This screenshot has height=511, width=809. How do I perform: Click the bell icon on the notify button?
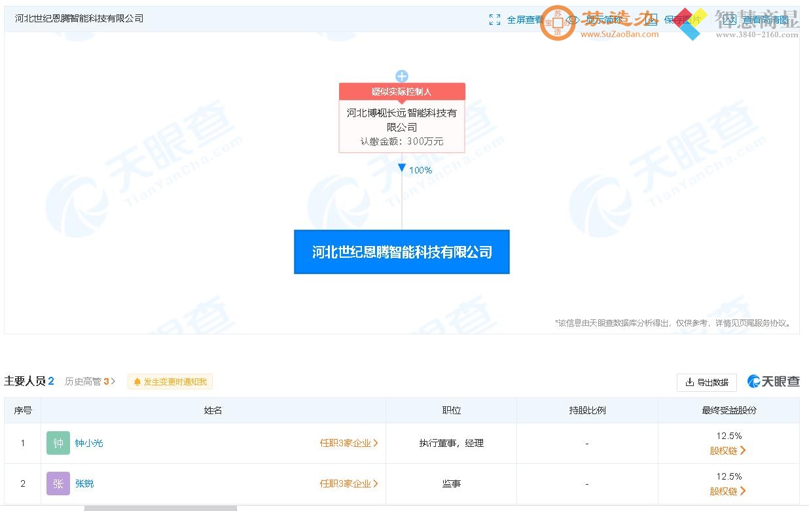pyautogui.click(x=137, y=381)
